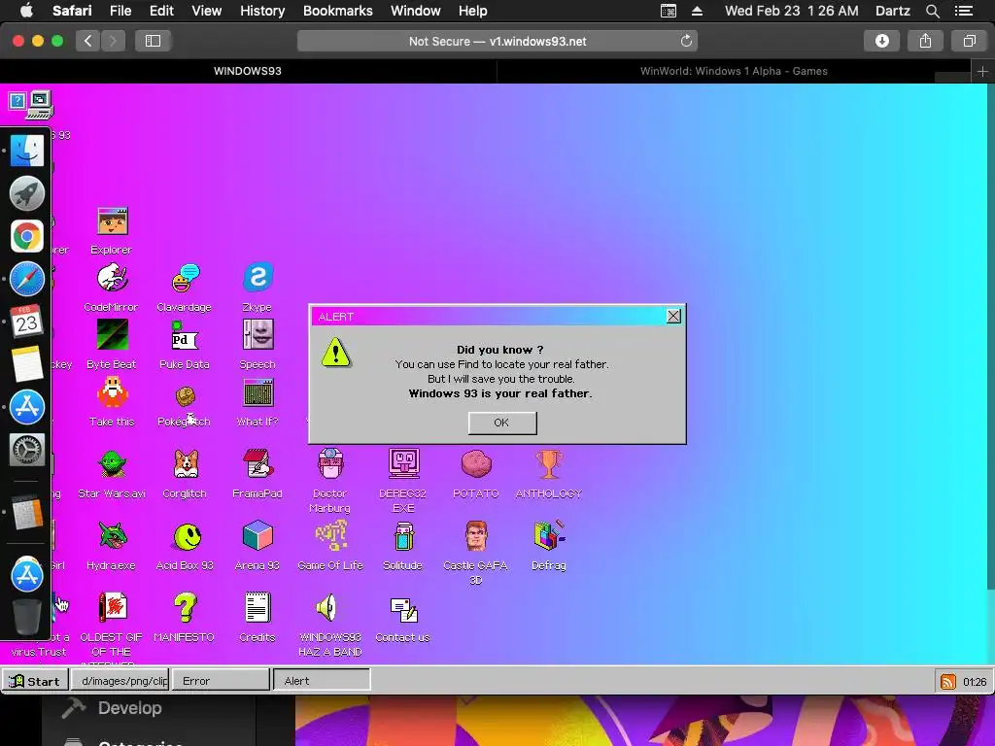Open the MANIFESTO question mark icon
This screenshot has width=995, height=746.
coord(185,608)
